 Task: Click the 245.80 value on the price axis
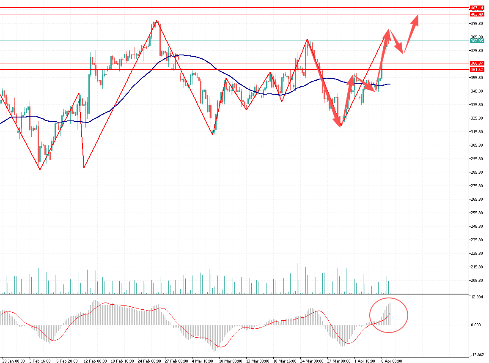pos(477,226)
